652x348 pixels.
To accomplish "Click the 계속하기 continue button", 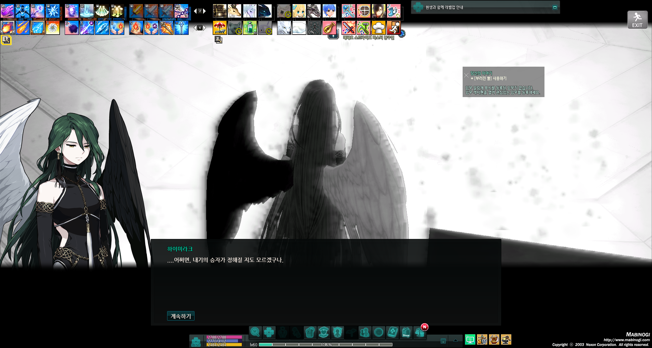I will pyautogui.click(x=181, y=316).
